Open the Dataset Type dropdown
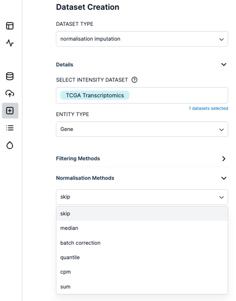 coord(142,39)
